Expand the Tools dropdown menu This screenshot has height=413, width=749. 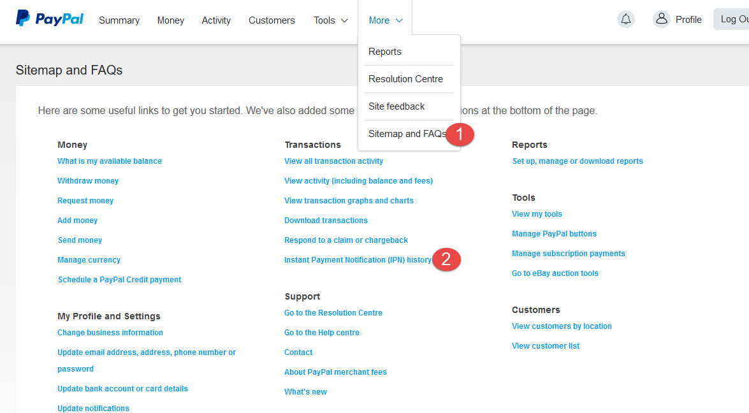tap(330, 20)
